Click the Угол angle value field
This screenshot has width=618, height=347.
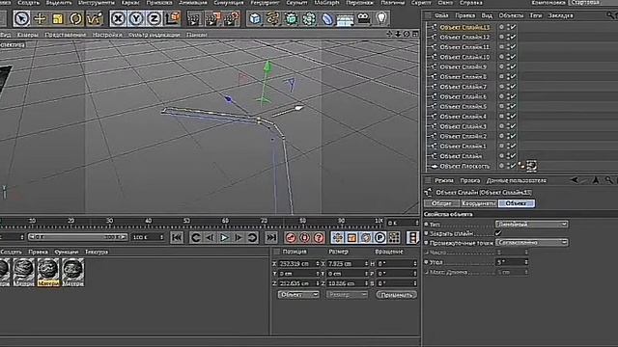512,262
